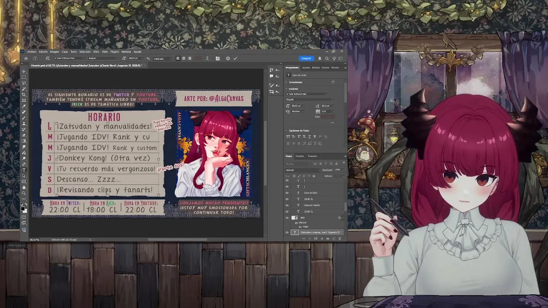Expand the Transformar section

point(286,82)
